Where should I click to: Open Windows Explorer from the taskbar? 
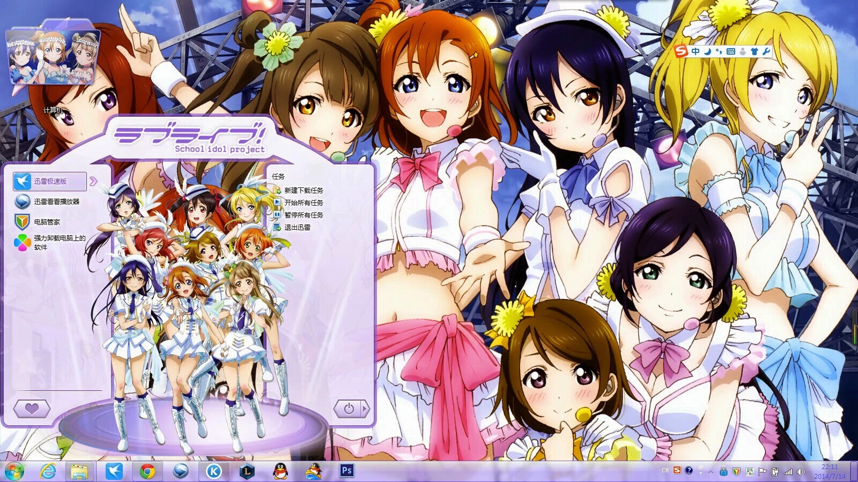tap(80, 471)
